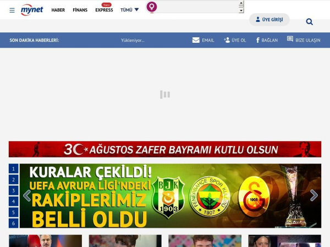Select slide number 3
The image size is (330, 247).
[13, 190]
